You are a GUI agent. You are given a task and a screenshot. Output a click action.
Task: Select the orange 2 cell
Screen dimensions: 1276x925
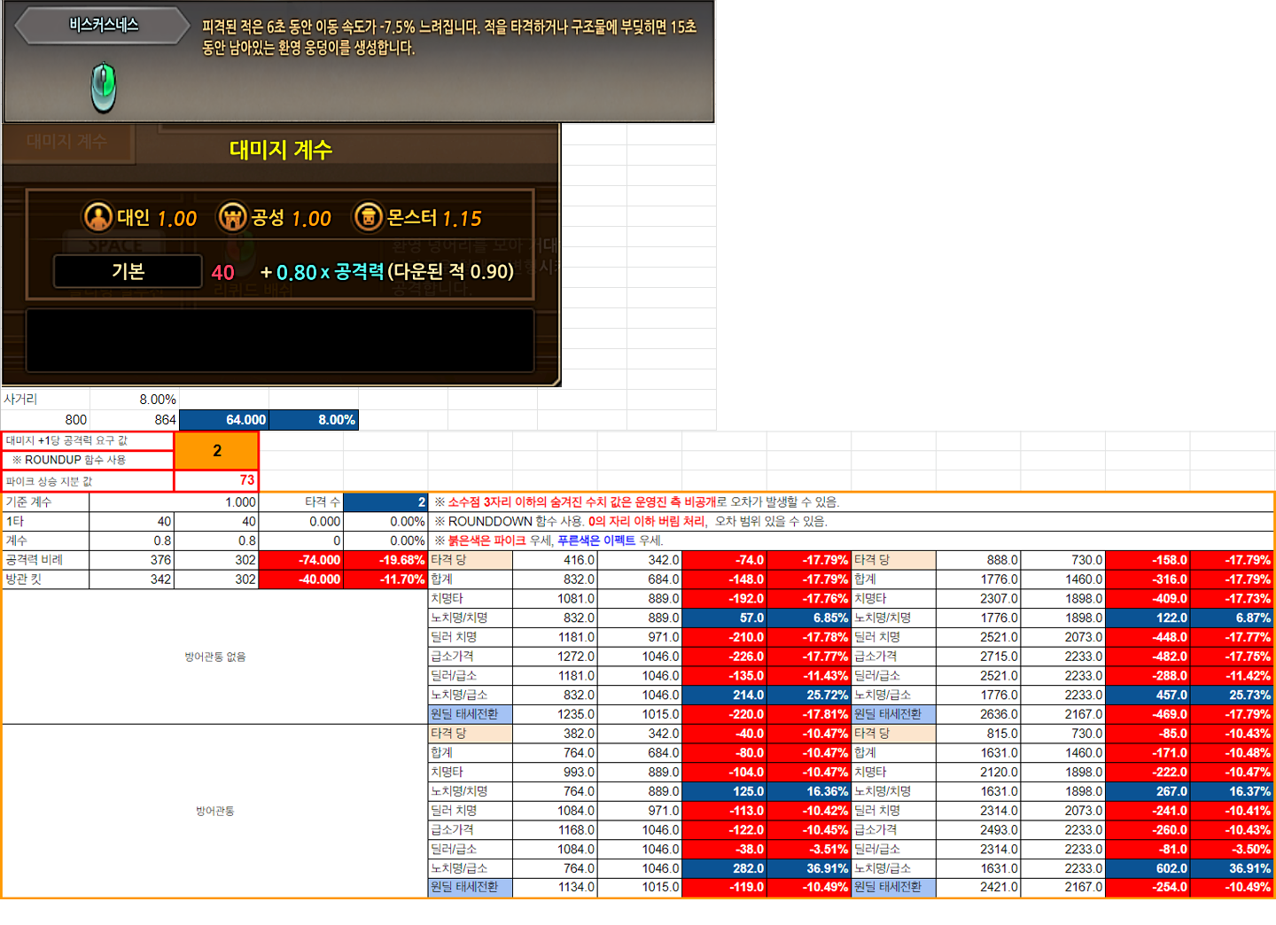[216, 450]
